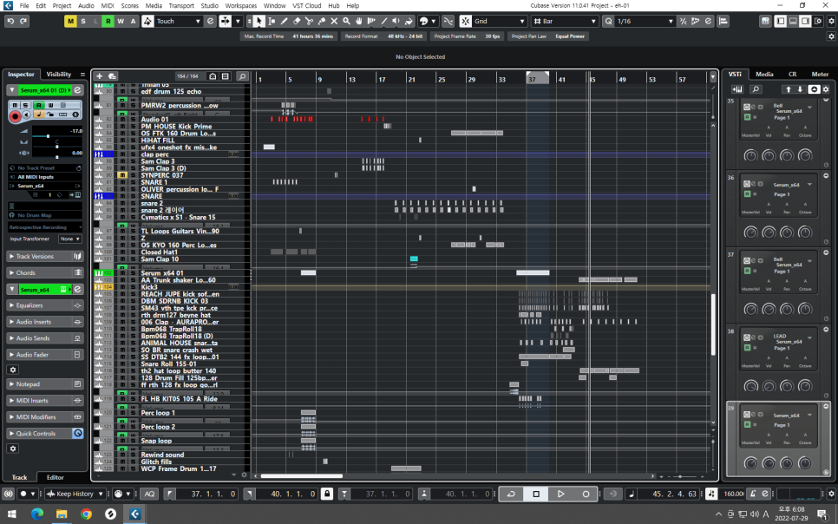This screenshot has width=838, height=524.
Task: Open track list search magnifier
Action: [x=242, y=76]
